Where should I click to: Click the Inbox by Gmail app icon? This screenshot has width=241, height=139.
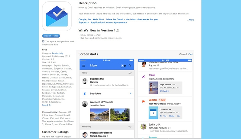(x=57, y=16)
